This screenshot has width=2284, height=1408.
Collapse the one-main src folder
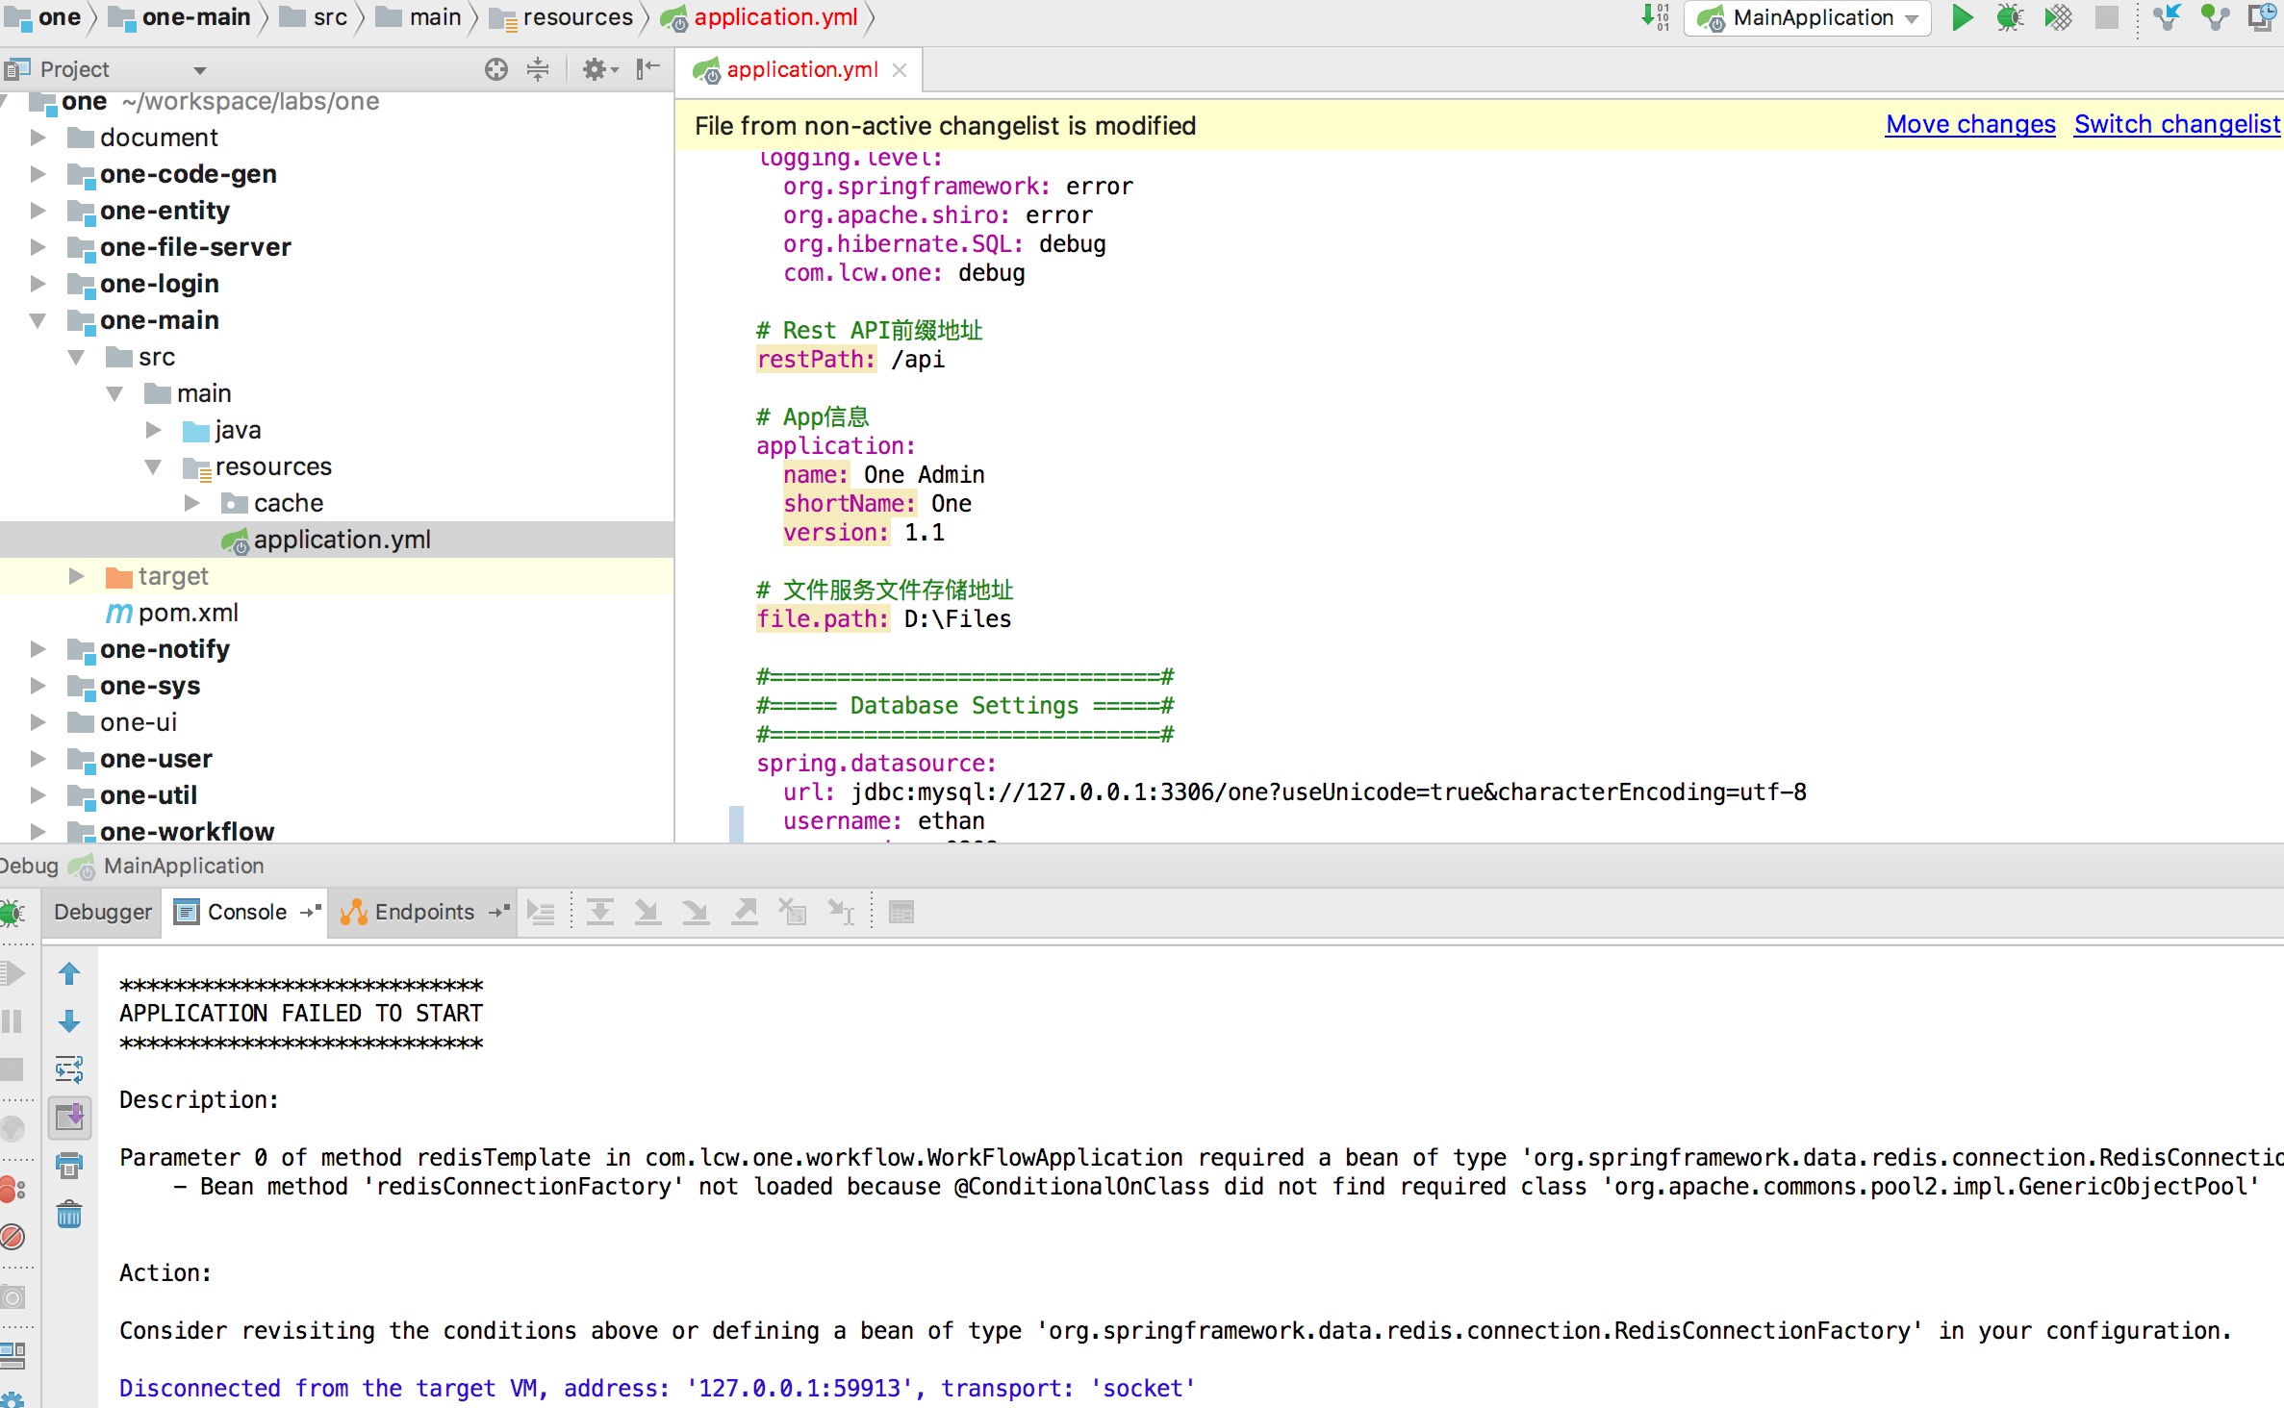coord(76,356)
